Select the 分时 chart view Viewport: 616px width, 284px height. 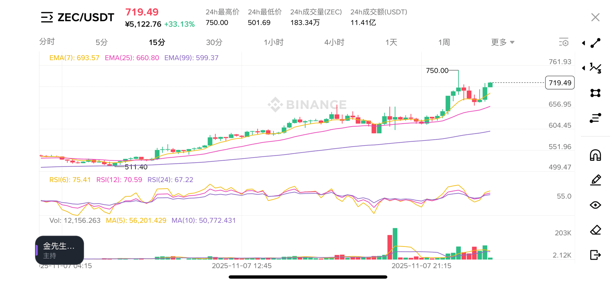tap(47, 42)
